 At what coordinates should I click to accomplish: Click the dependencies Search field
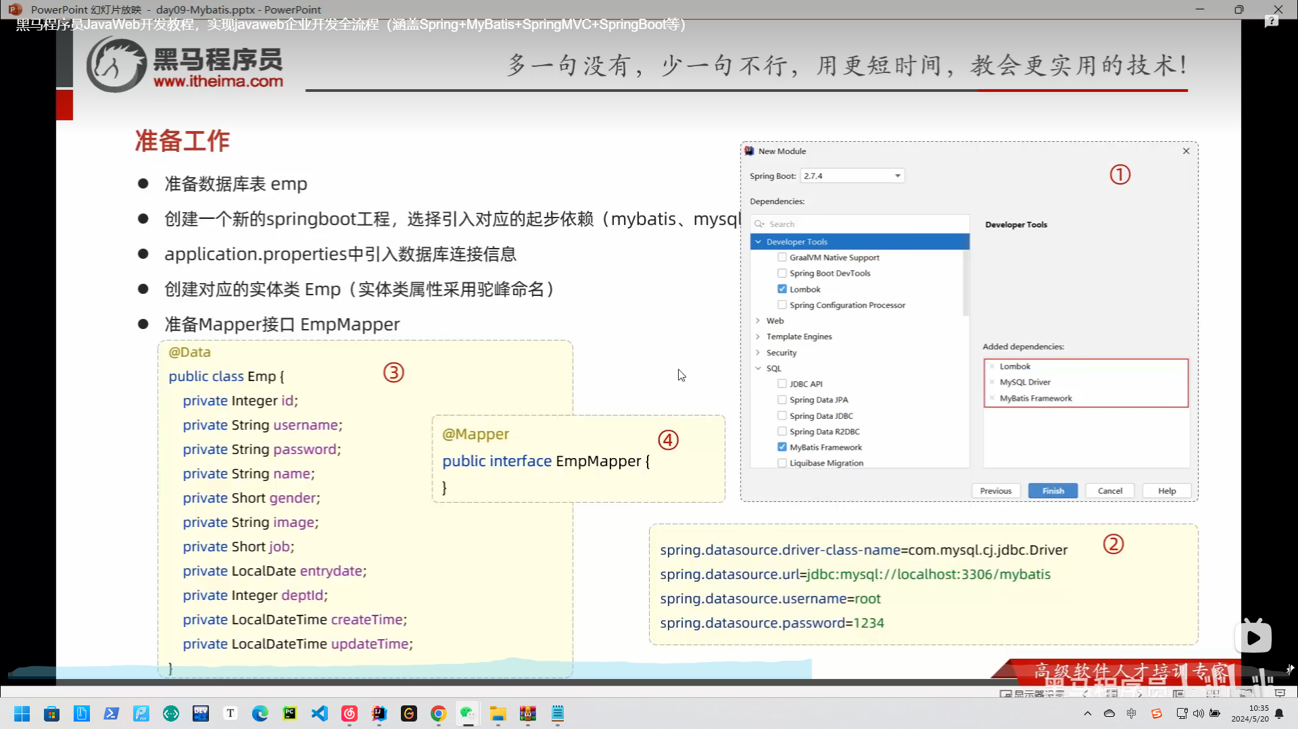click(860, 224)
